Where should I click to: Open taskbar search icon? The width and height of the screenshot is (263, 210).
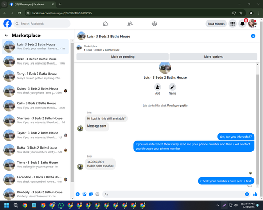click(16, 205)
